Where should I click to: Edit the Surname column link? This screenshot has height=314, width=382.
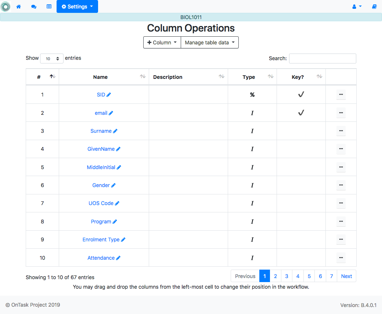pyautogui.click(x=104, y=131)
